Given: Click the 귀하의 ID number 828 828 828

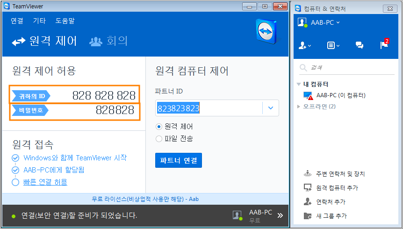Looking at the screenshot, I should (x=104, y=96).
